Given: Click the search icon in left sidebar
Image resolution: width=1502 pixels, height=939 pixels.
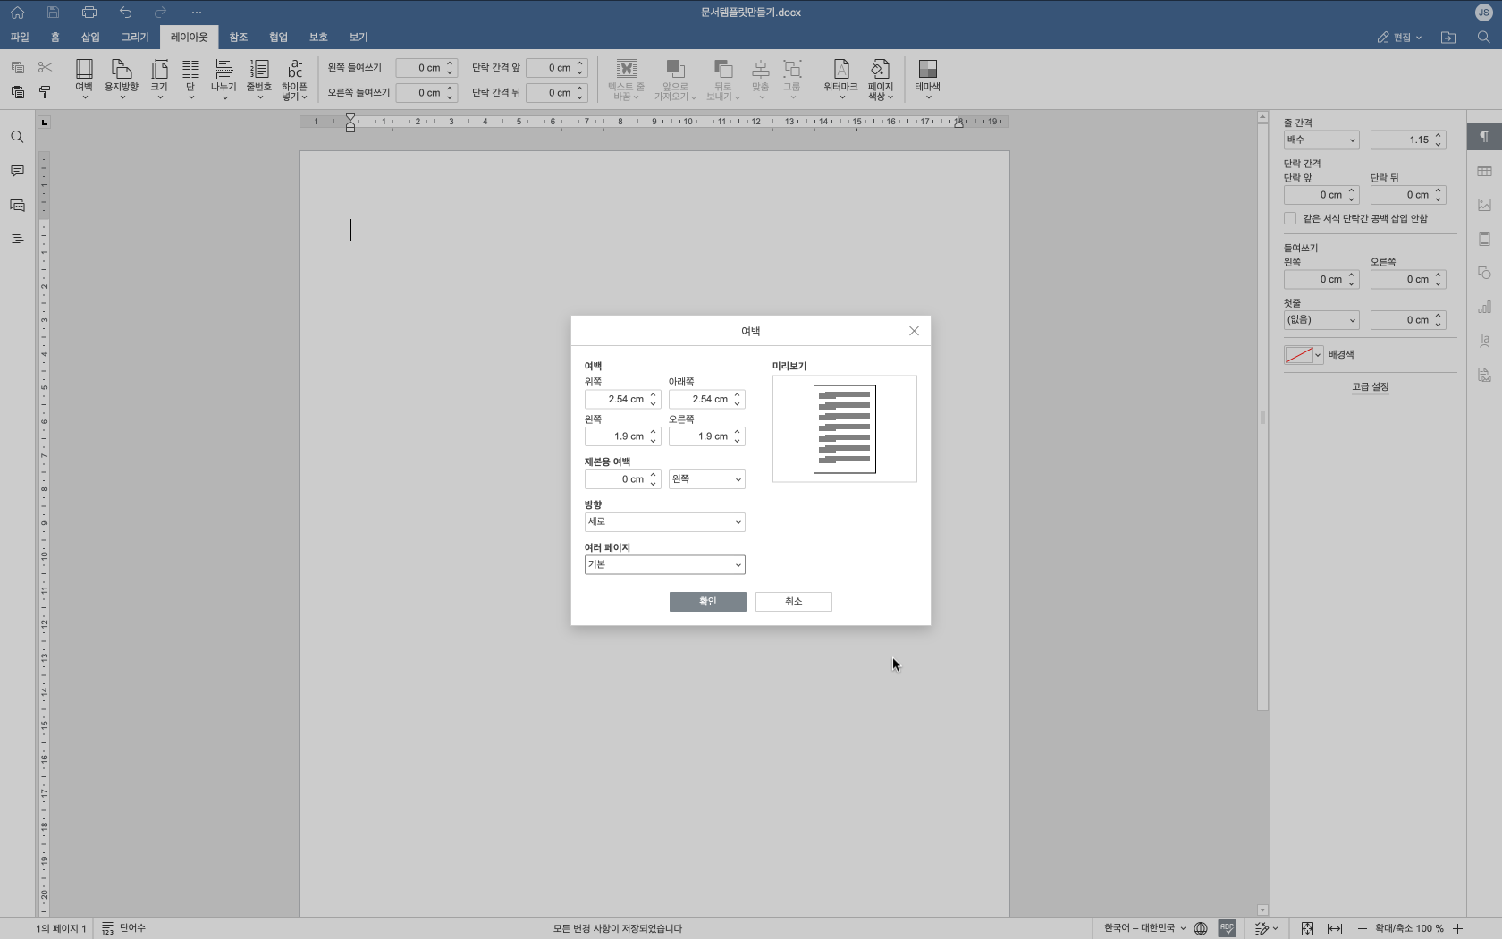Looking at the screenshot, I should [x=17, y=137].
